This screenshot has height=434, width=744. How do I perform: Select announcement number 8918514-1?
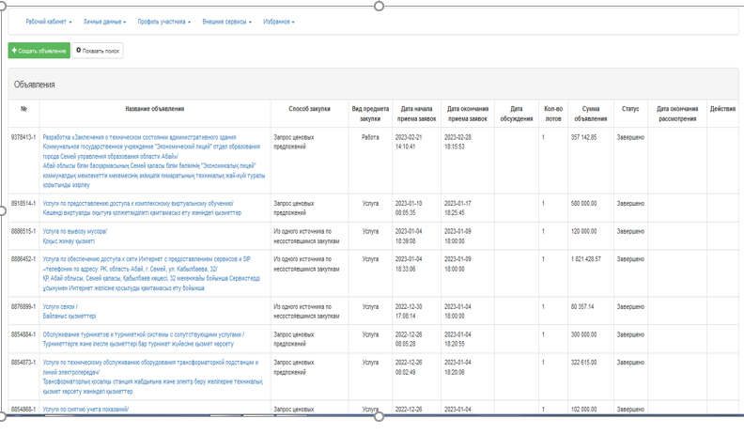[x=23, y=204]
